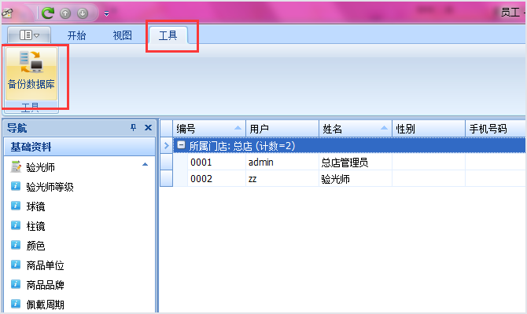Open the application menu icon at top-left

7,13
